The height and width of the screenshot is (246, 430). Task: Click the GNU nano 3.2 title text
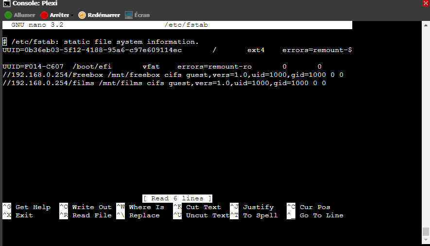click(37, 25)
